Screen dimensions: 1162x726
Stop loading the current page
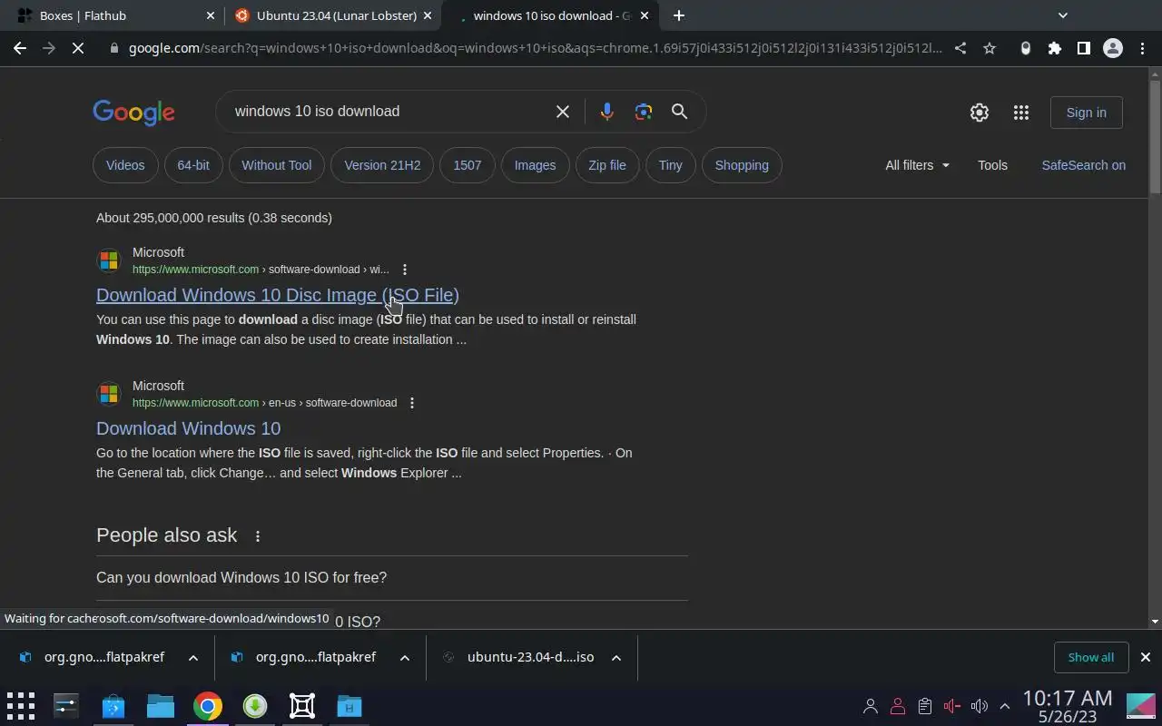pyautogui.click(x=78, y=48)
